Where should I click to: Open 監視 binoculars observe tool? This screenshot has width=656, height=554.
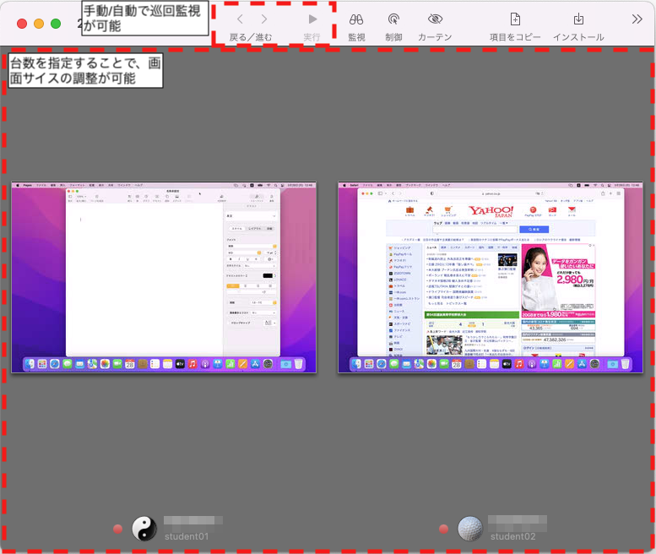pos(356,19)
